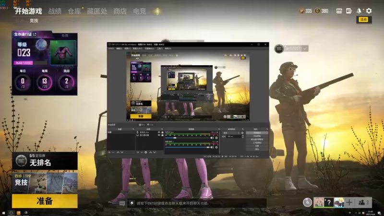384x216 pixels.
Task: Click the lightning quick-message icon in chat bar
Action: point(132,203)
